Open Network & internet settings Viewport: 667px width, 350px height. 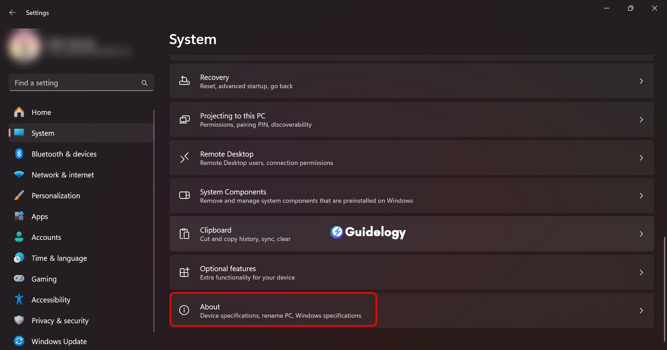(63, 175)
